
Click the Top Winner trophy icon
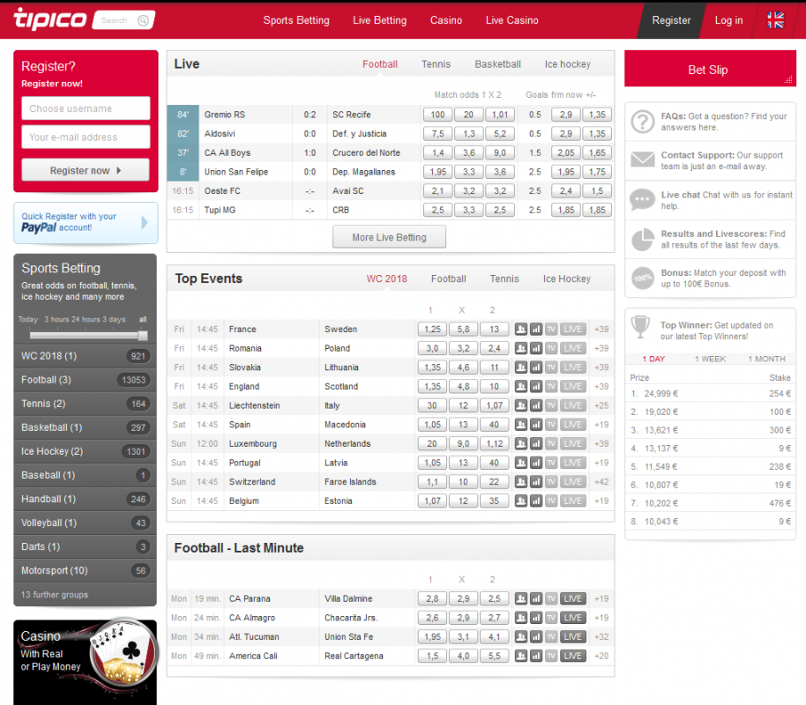coord(640,327)
